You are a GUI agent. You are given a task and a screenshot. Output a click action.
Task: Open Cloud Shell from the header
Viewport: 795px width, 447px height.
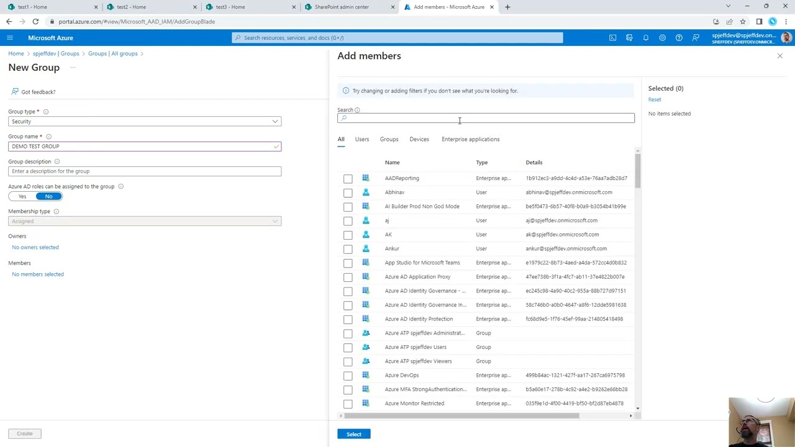[612, 38]
